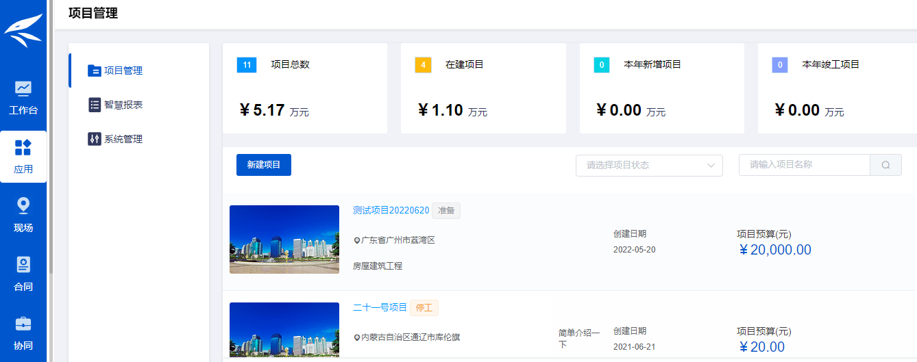
Task: Click the 项目总数 ¥5.17 万元 amount
Action: pyautogui.click(x=274, y=110)
